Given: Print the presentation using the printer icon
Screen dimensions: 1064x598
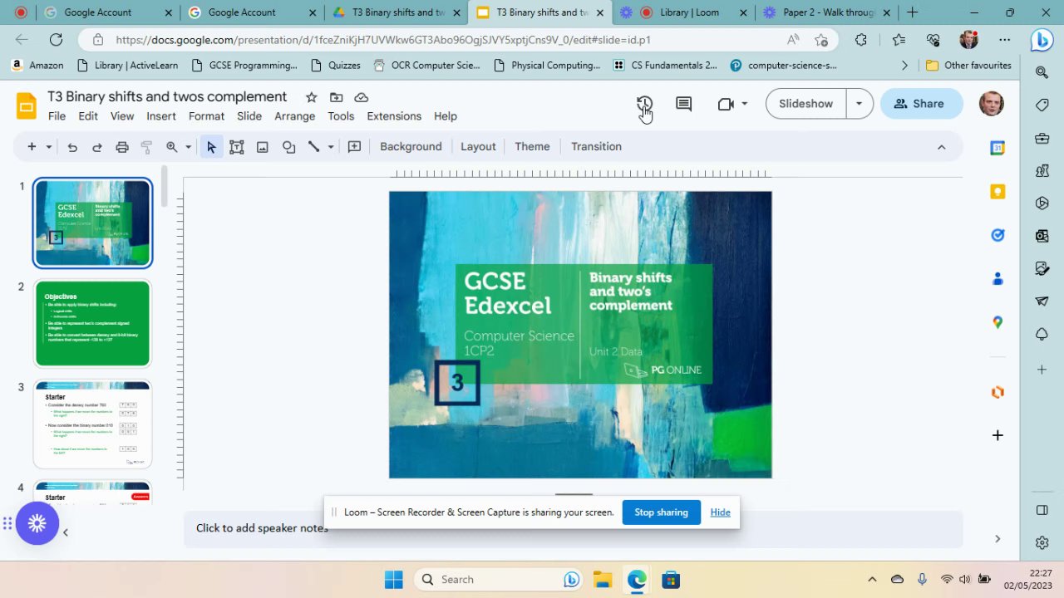Looking at the screenshot, I should coord(122,147).
